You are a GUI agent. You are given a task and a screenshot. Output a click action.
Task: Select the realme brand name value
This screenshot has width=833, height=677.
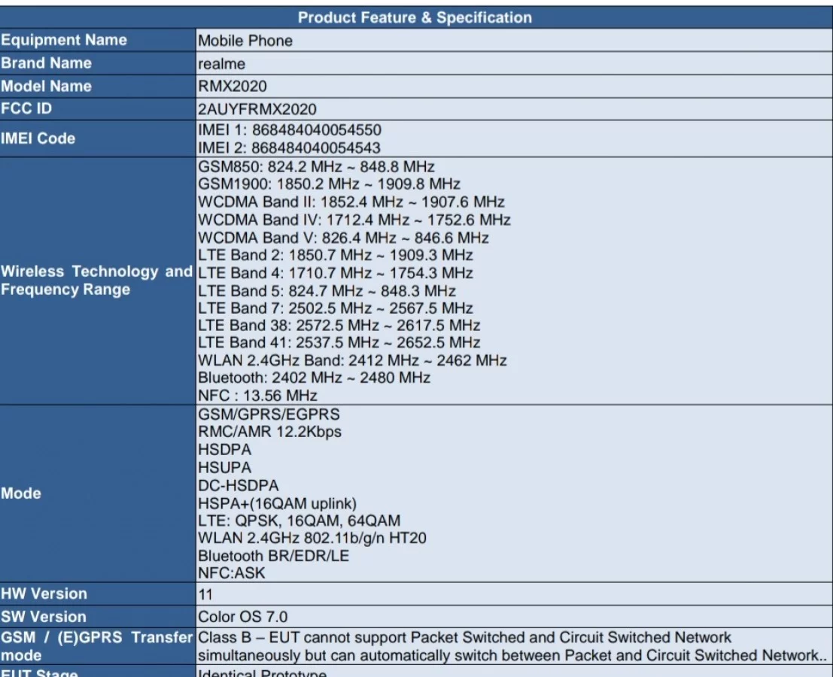(x=221, y=64)
